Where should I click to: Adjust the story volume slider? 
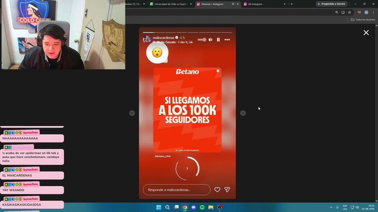202,40
